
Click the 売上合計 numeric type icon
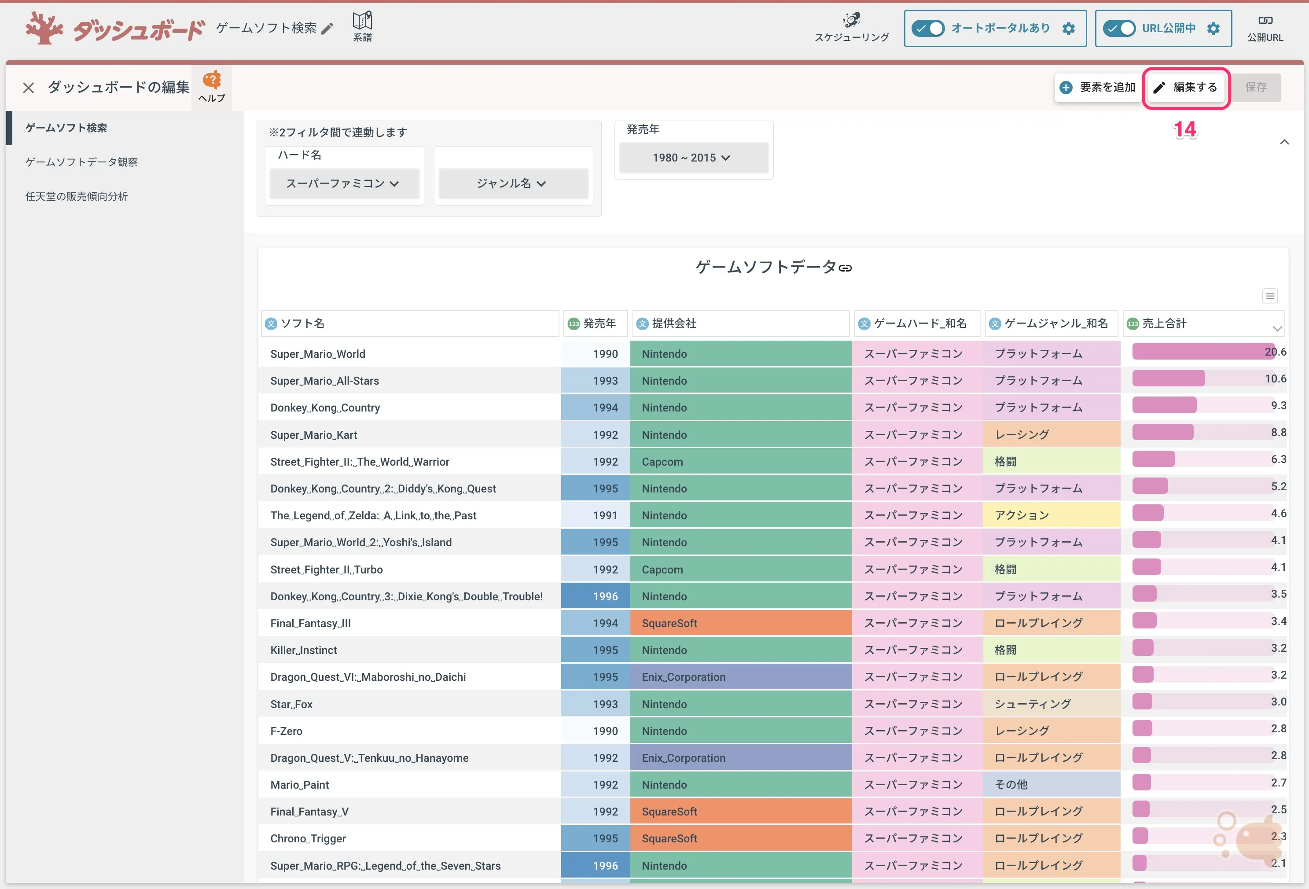(1132, 324)
